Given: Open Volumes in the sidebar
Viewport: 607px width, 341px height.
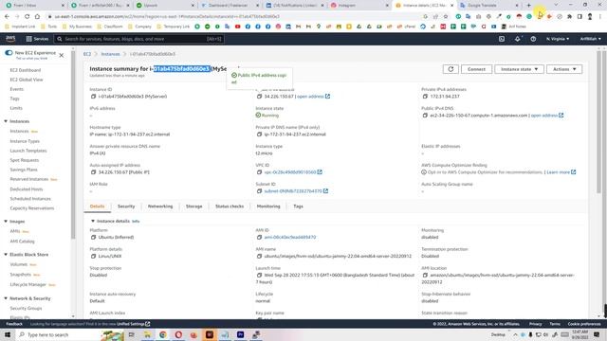Looking at the screenshot, I should click(x=19, y=264).
